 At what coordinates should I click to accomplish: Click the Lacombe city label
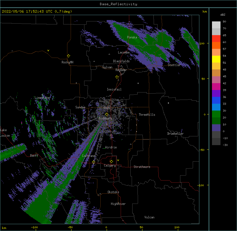(124, 52)
